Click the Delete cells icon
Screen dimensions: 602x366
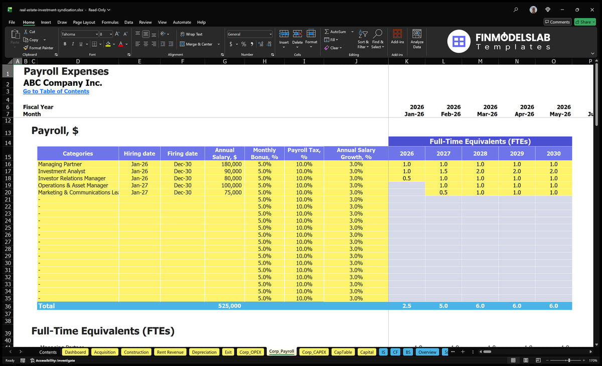click(x=297, y=34)
